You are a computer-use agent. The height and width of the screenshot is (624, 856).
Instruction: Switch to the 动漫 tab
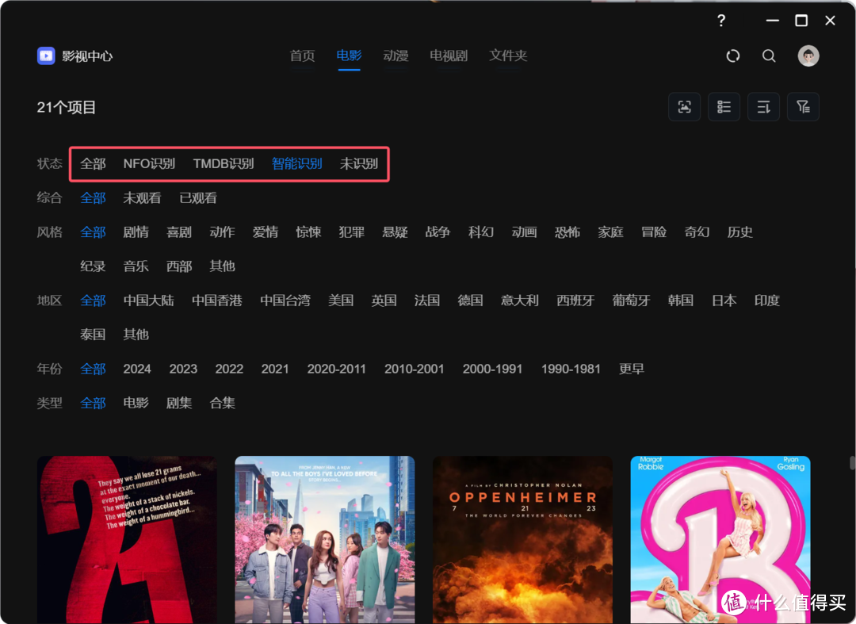[x=396, y=56]
